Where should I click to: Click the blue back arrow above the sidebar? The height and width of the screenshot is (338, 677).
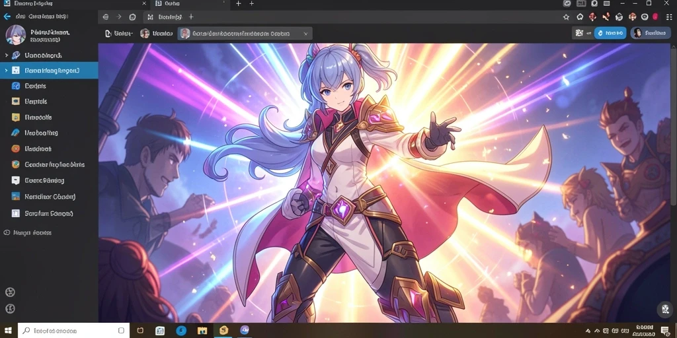7,17
